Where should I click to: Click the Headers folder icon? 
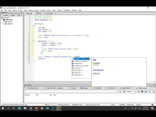tap(6, 24)
